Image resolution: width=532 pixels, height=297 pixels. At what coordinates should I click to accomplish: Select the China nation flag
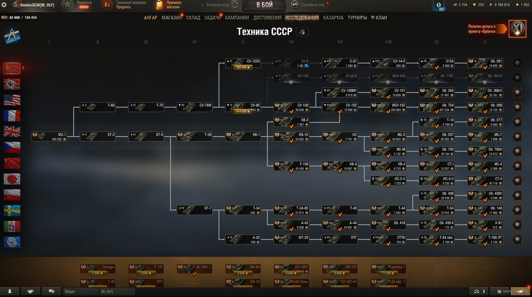coord(12,163)
